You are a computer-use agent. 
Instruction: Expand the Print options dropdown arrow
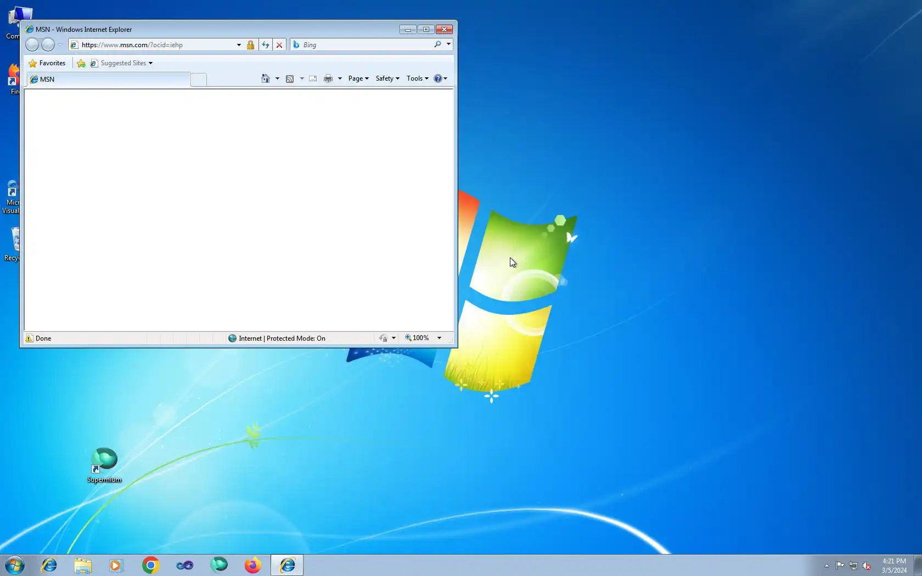[x=340, y=78]
